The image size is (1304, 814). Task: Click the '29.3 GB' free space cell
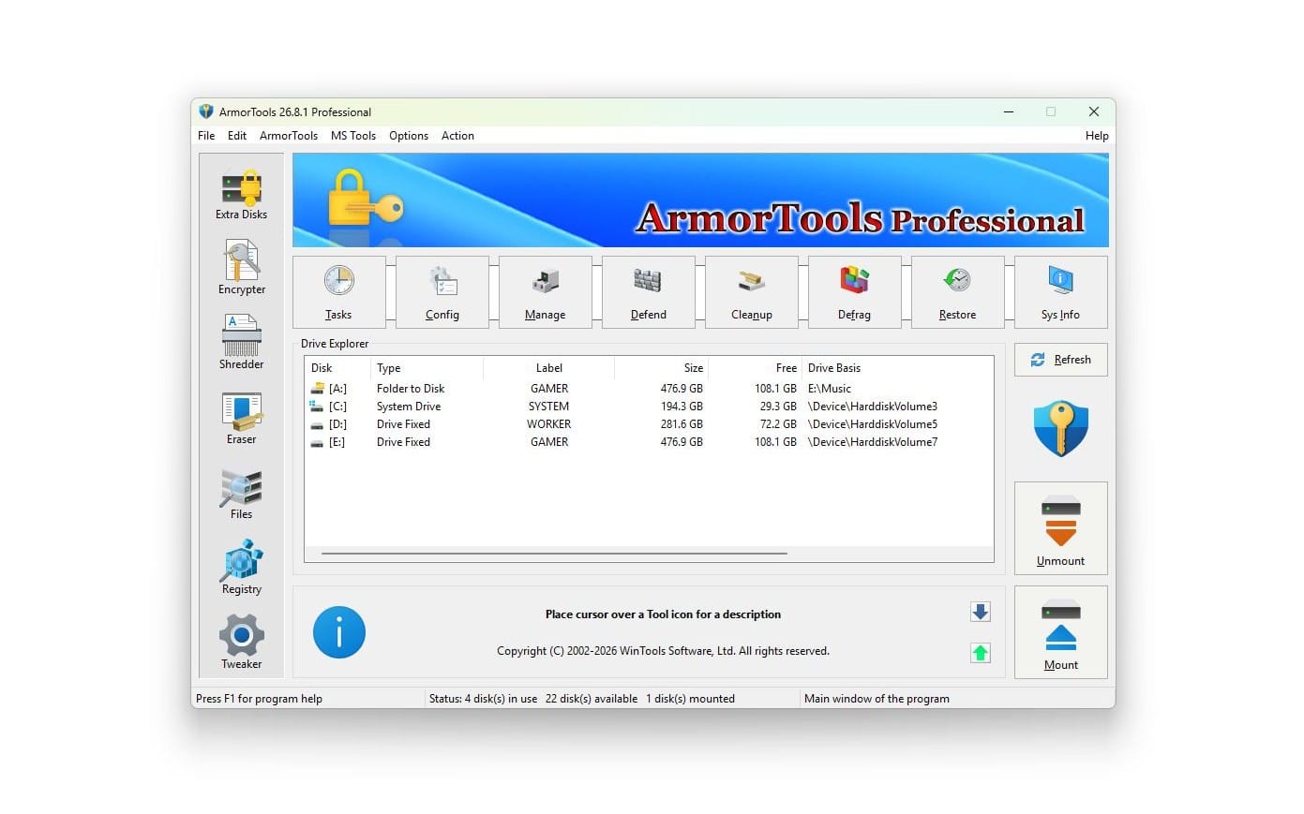[778, 407]
